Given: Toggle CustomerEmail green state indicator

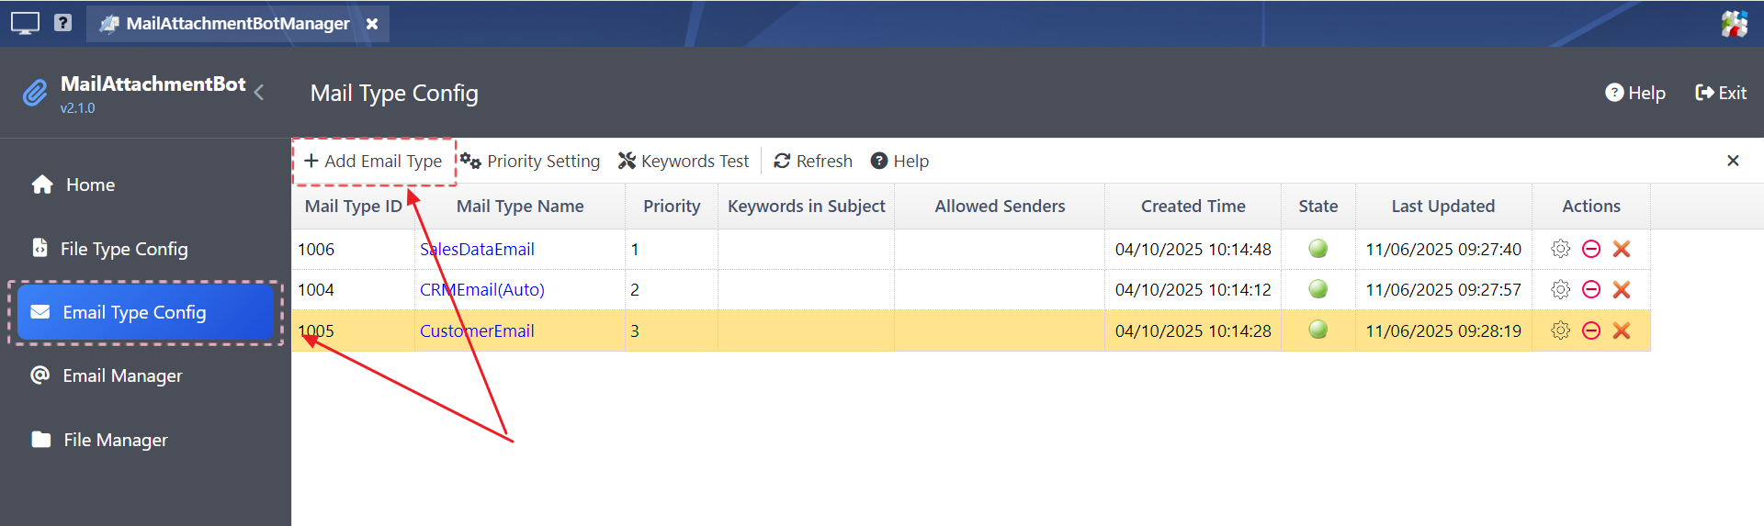Looking at the screenshot, I should [1317, 330].
